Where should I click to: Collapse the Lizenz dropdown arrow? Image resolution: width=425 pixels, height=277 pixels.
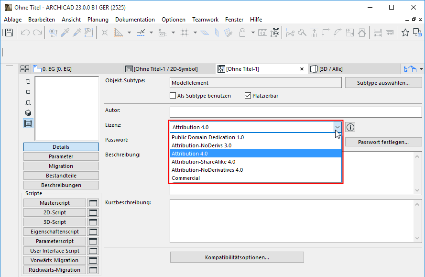click(x=337, y=127)
